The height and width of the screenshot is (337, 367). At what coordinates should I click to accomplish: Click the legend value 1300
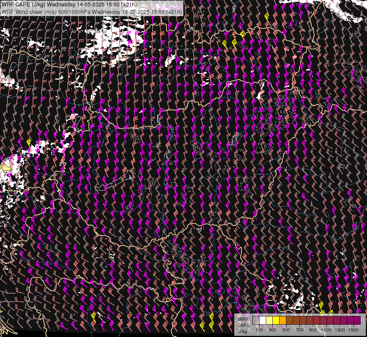tap(340, 330)
